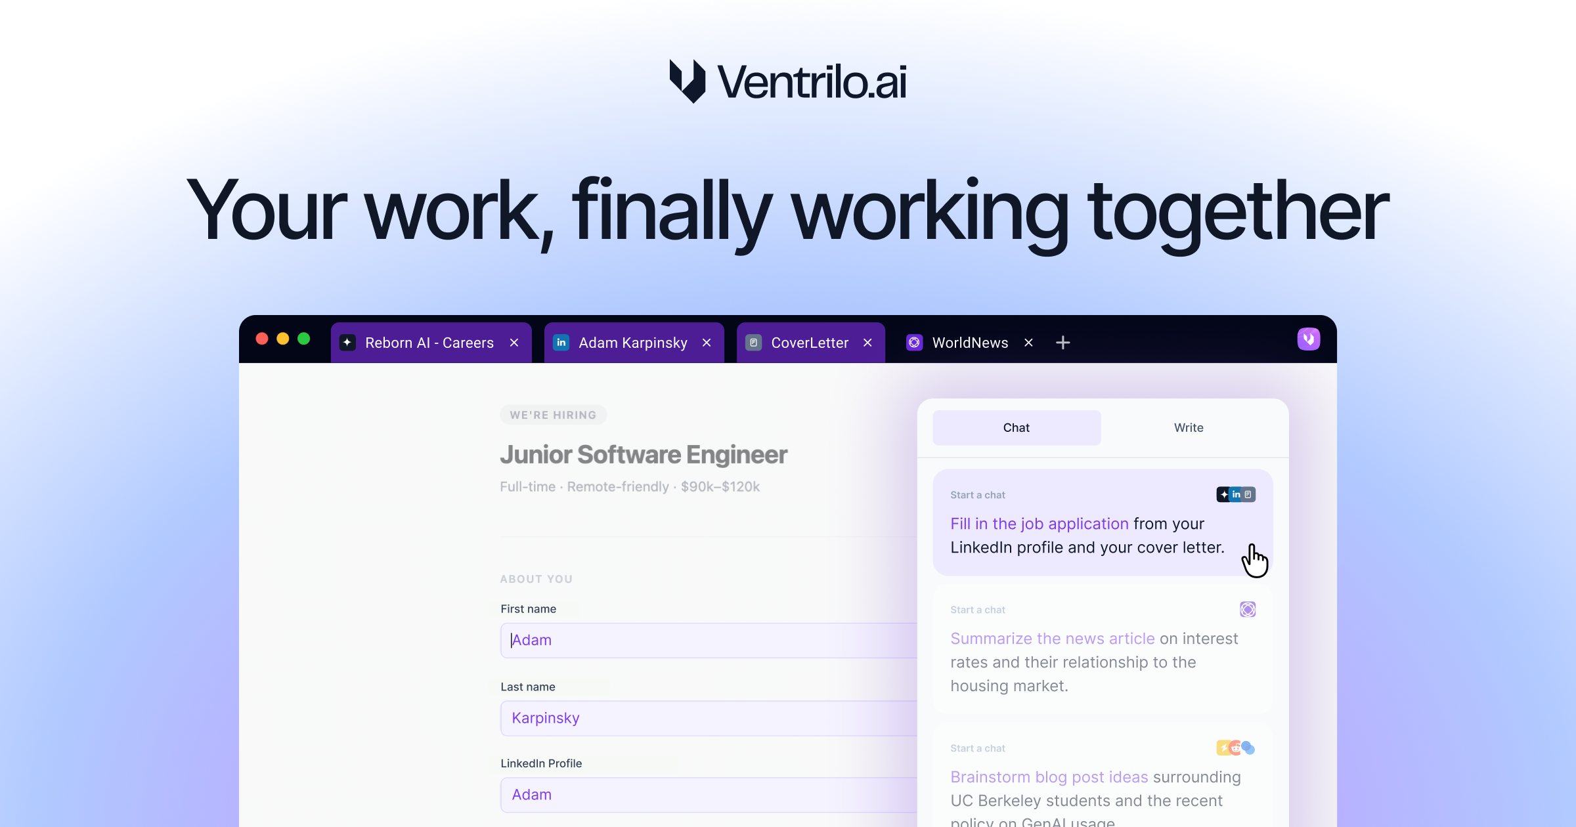
Task: Click the First name input field
Action: point(709,641)
